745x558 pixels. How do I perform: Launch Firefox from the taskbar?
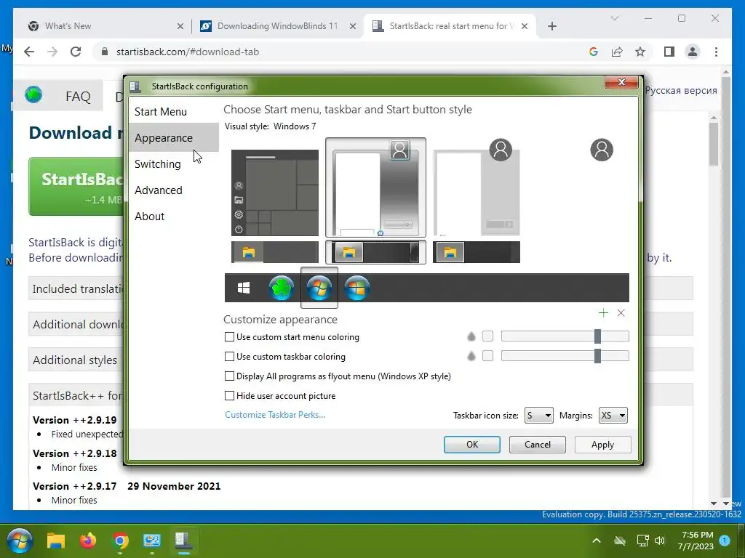88,541
